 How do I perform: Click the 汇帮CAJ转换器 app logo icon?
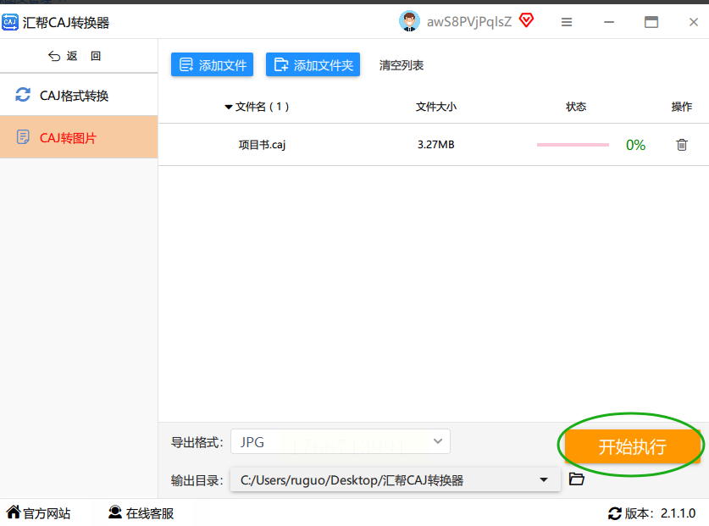pos(10,22)
